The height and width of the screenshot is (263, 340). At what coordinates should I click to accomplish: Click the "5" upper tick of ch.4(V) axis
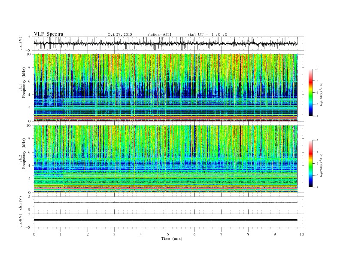click(x=30, y=214)
